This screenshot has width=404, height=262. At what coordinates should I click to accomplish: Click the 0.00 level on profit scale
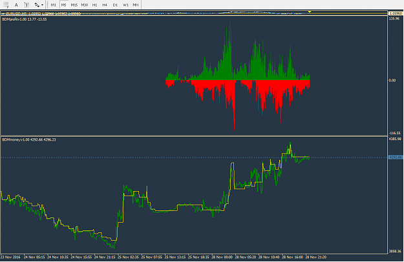[x=392, y=81]
